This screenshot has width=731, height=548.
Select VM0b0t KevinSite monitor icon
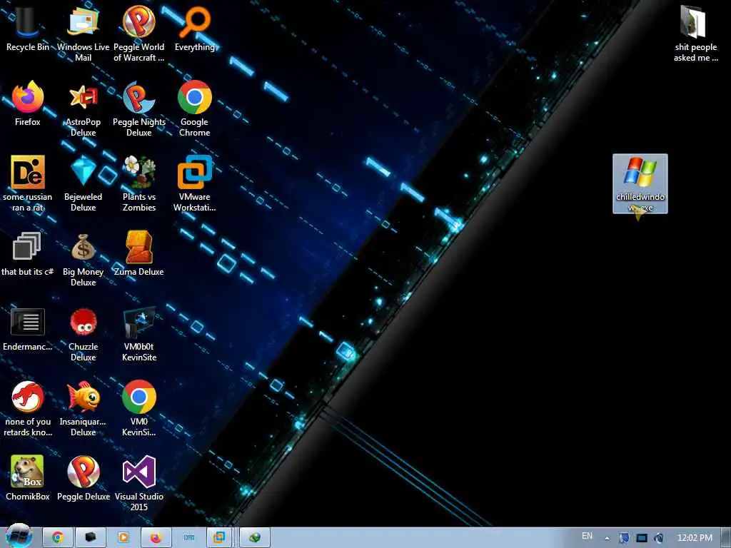pyautogui.click(x=139, y=334)
